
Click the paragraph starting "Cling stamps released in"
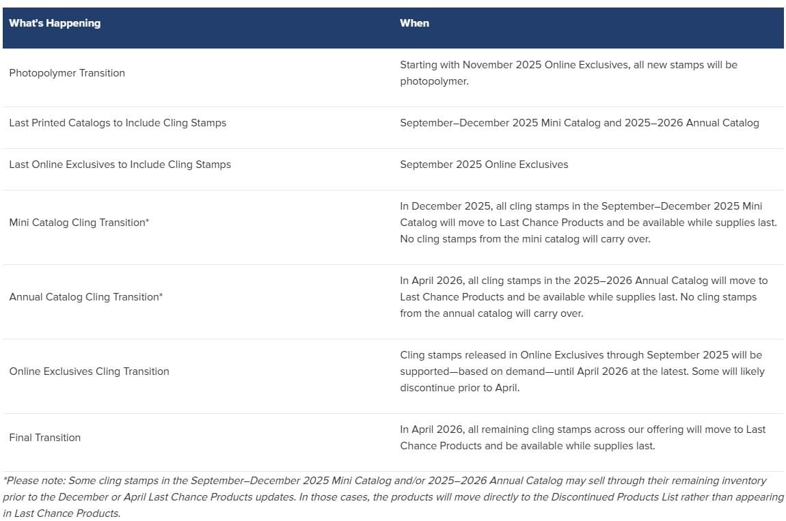(x=582, y=371)
